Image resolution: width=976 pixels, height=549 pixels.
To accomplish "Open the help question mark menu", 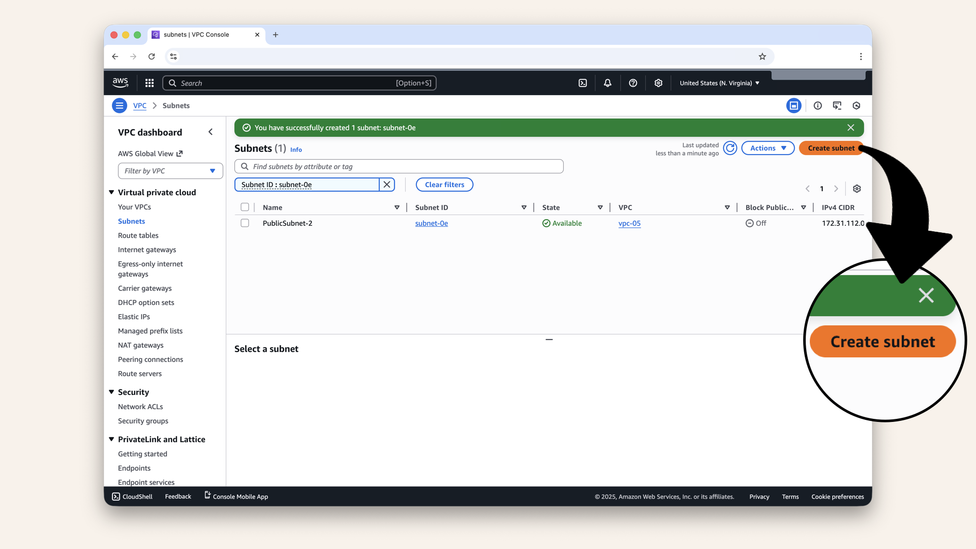I will coord(633,83).
